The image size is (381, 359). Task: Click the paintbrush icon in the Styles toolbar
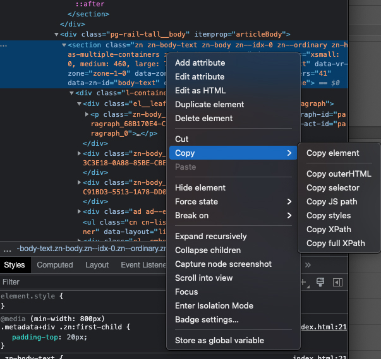pyautogui.click(x=320, y=282)
